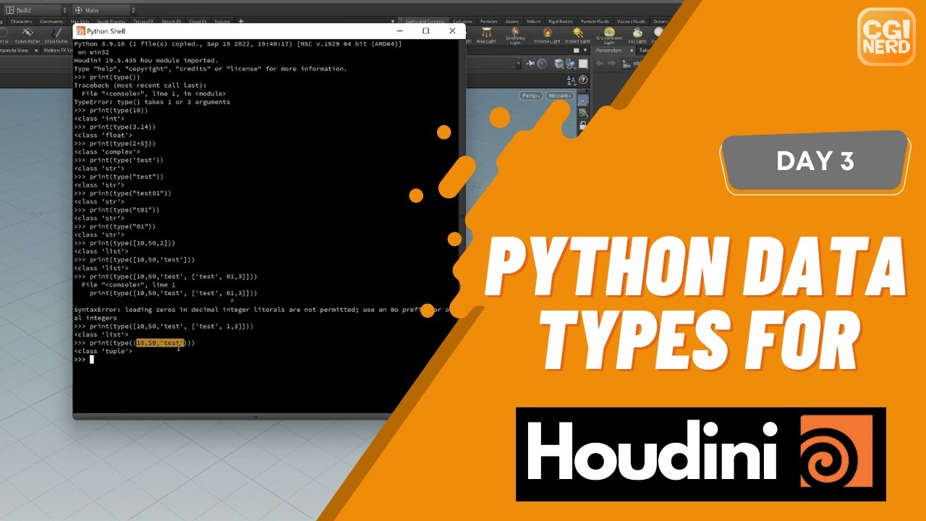This screenshot has width=926, height=521.
Task: Click the cube shading icon in viewport toolbar
Action: (x=558, y=64)
